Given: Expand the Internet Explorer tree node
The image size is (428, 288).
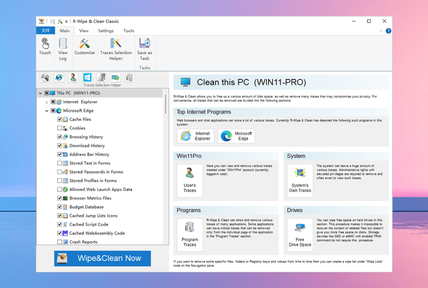Looking at the screenshot, I should pyautogui.click(x=47, y=102).
